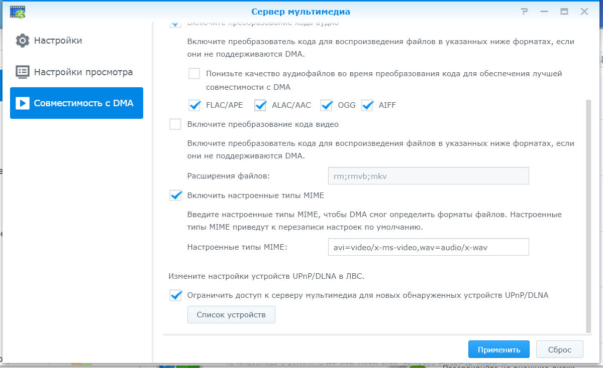
Task: Minimize the Сервер мультимедиа window
Action: pos(545,12)
